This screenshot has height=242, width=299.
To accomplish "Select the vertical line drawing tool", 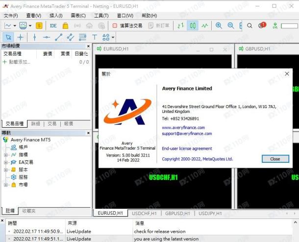I will click(34, 37).
